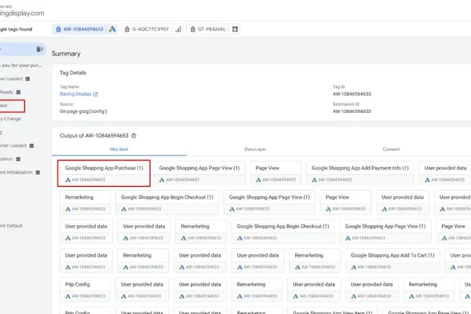Select the Window Loaded event in sidebar
The height and width of the screenshot is (314, 471).
tap(11, 78)
